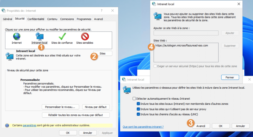Close the Propriétés de Internet dialog
The height and width of the screenshot is (137, 253).
[x=113, y=11]
